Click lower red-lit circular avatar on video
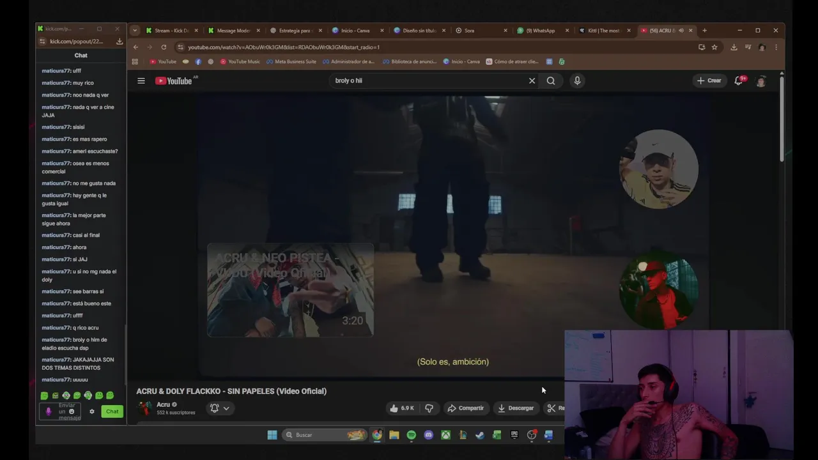This screenshot has height=460, width=818. click(x=658, y=289)
